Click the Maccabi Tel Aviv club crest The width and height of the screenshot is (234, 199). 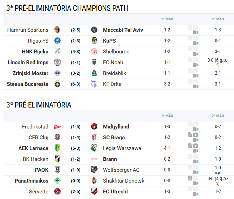coord(94,30)
